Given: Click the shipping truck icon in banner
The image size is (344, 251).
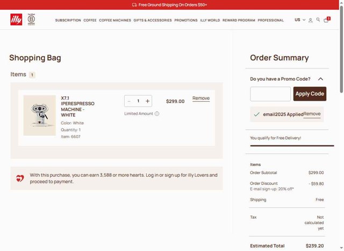Looking at the screenshot, I should coord(134,5).
